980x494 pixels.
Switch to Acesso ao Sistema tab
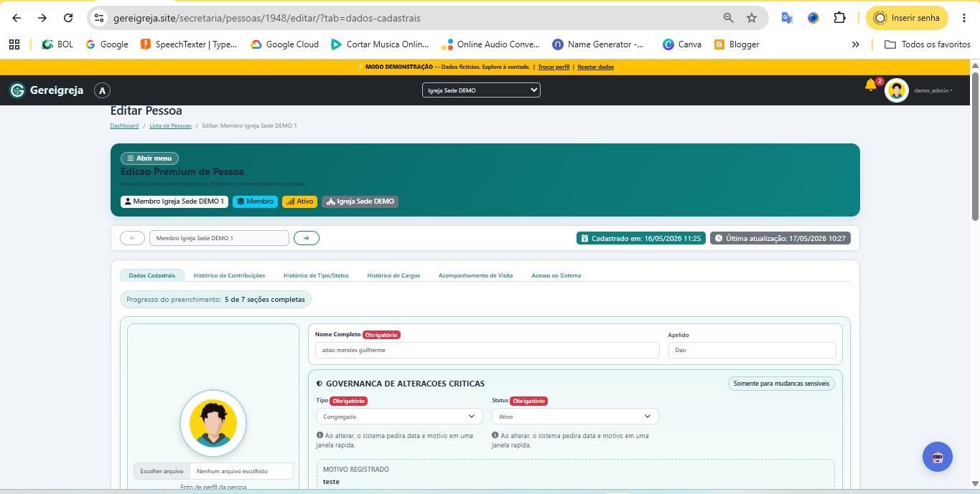[556, 275]
